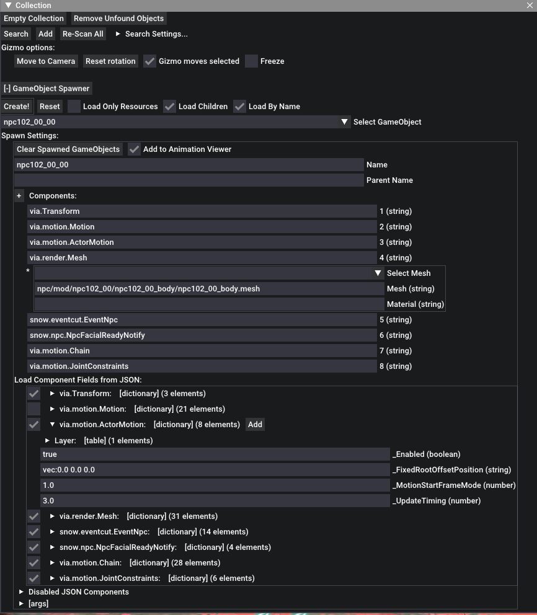
Task: Click the Parent Name input field
Action: pyautogui.click(x=189, y=180)
